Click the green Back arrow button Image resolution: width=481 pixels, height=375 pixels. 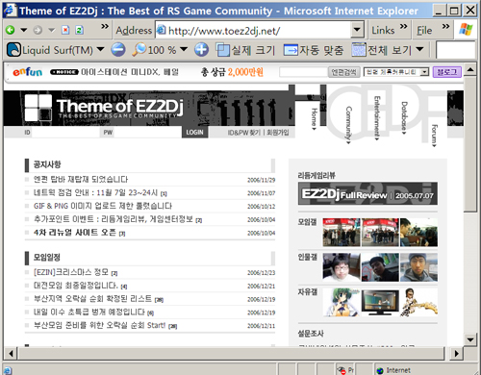(11, 30)
